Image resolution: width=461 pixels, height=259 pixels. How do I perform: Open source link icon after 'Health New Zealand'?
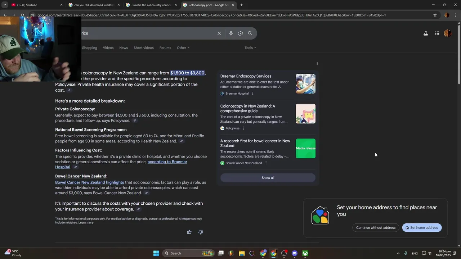pyautogui.click(x=182, y=141)
